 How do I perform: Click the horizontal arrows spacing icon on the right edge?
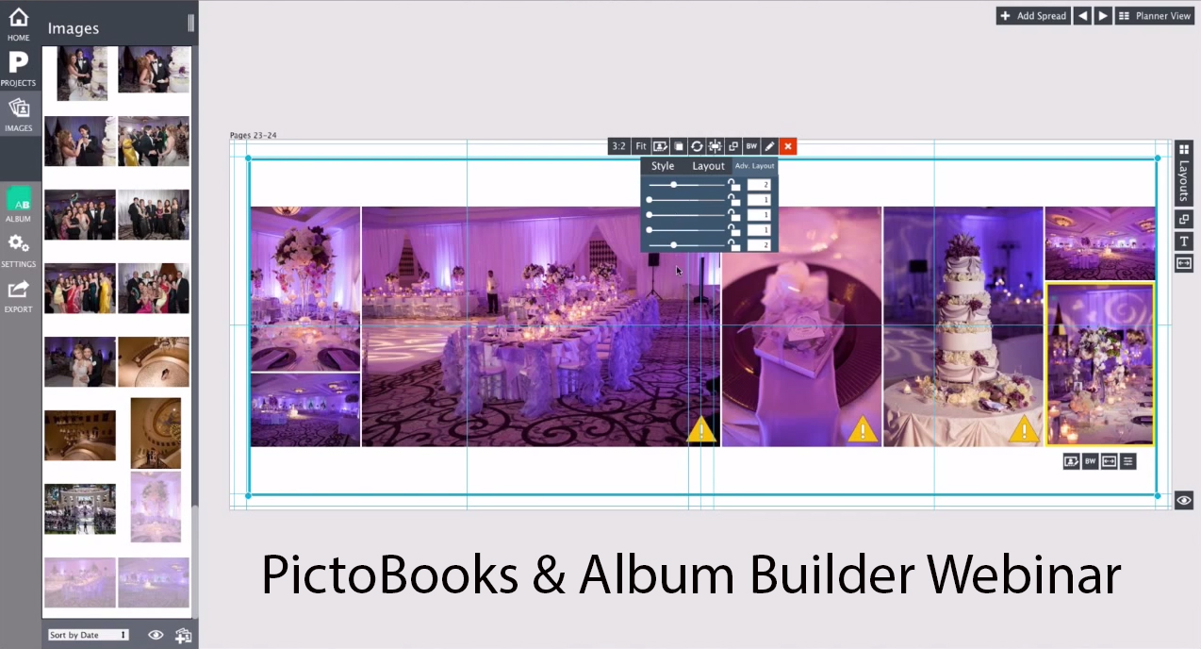pos(1184,263)
